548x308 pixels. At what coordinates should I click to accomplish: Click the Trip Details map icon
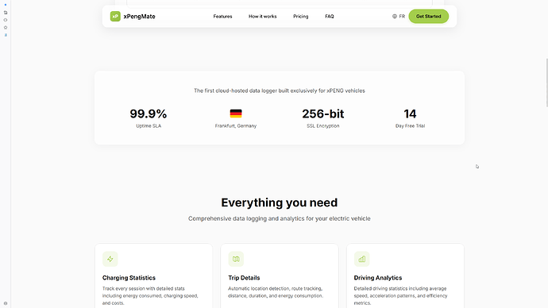(236, 259)
